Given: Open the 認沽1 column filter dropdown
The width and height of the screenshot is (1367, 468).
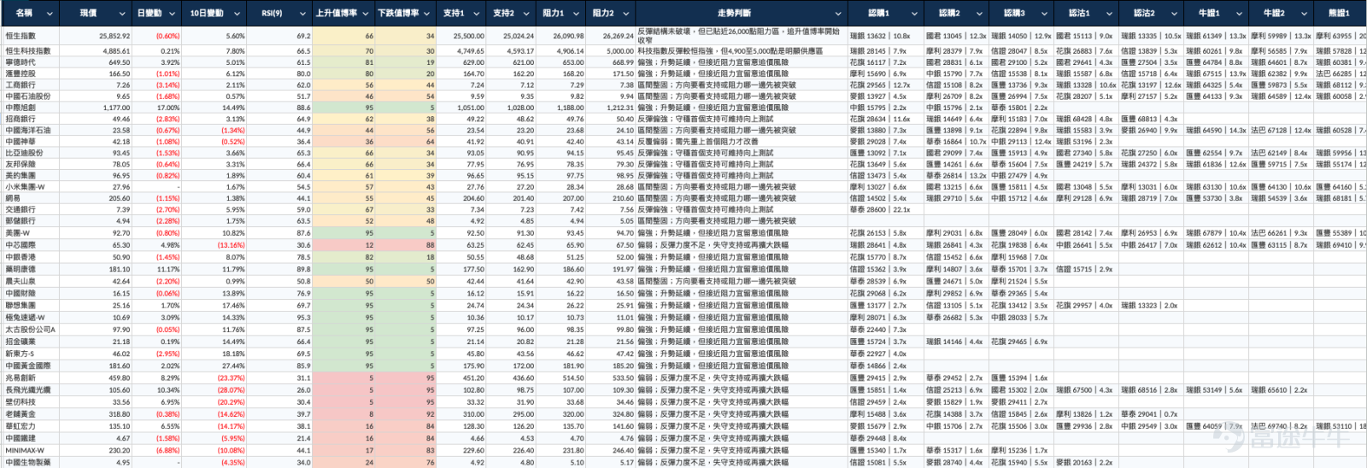Looking at the screenshot, I should pos(1110,14).
